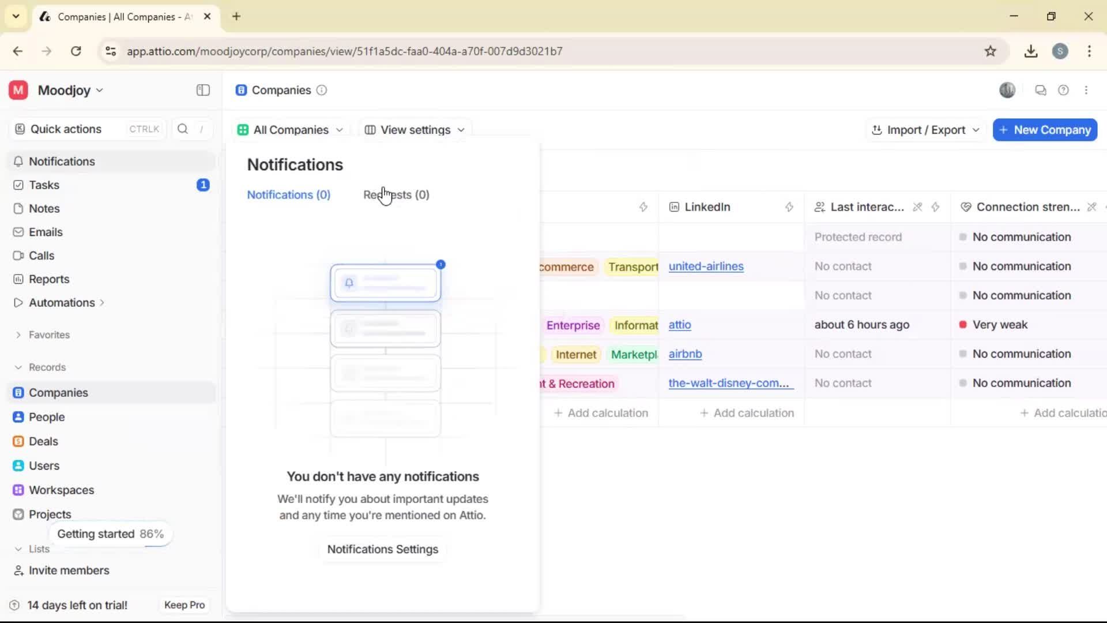Click the Getting started 86% progress indicator
This screenshot has height=623, width=1107.
111,534
